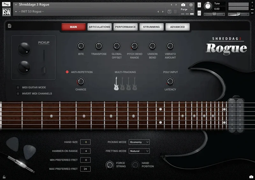Click the bottom-right camera icon
This screenshot has height=180, width=255.
(x=251, y=177)
